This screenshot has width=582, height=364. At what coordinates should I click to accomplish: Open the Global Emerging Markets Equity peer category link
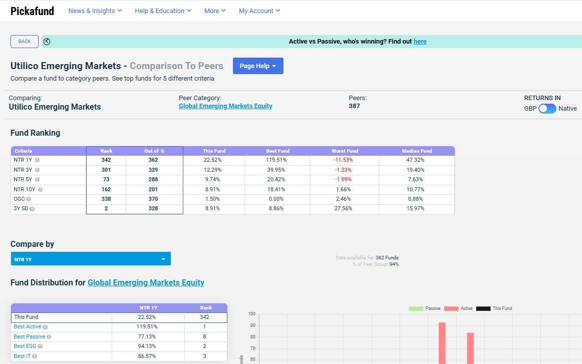pyautogui.click(x=225, y=106)
